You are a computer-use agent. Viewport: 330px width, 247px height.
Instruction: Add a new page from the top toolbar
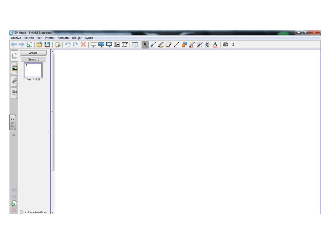pyautogui.click(x=29, y=44)
